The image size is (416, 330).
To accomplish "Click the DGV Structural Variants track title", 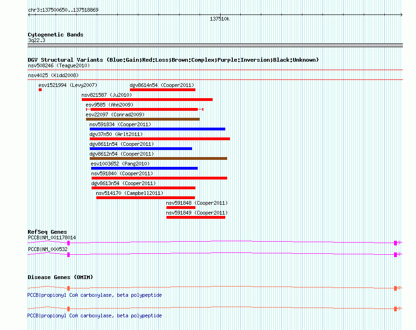I will (x=173, y=60).
